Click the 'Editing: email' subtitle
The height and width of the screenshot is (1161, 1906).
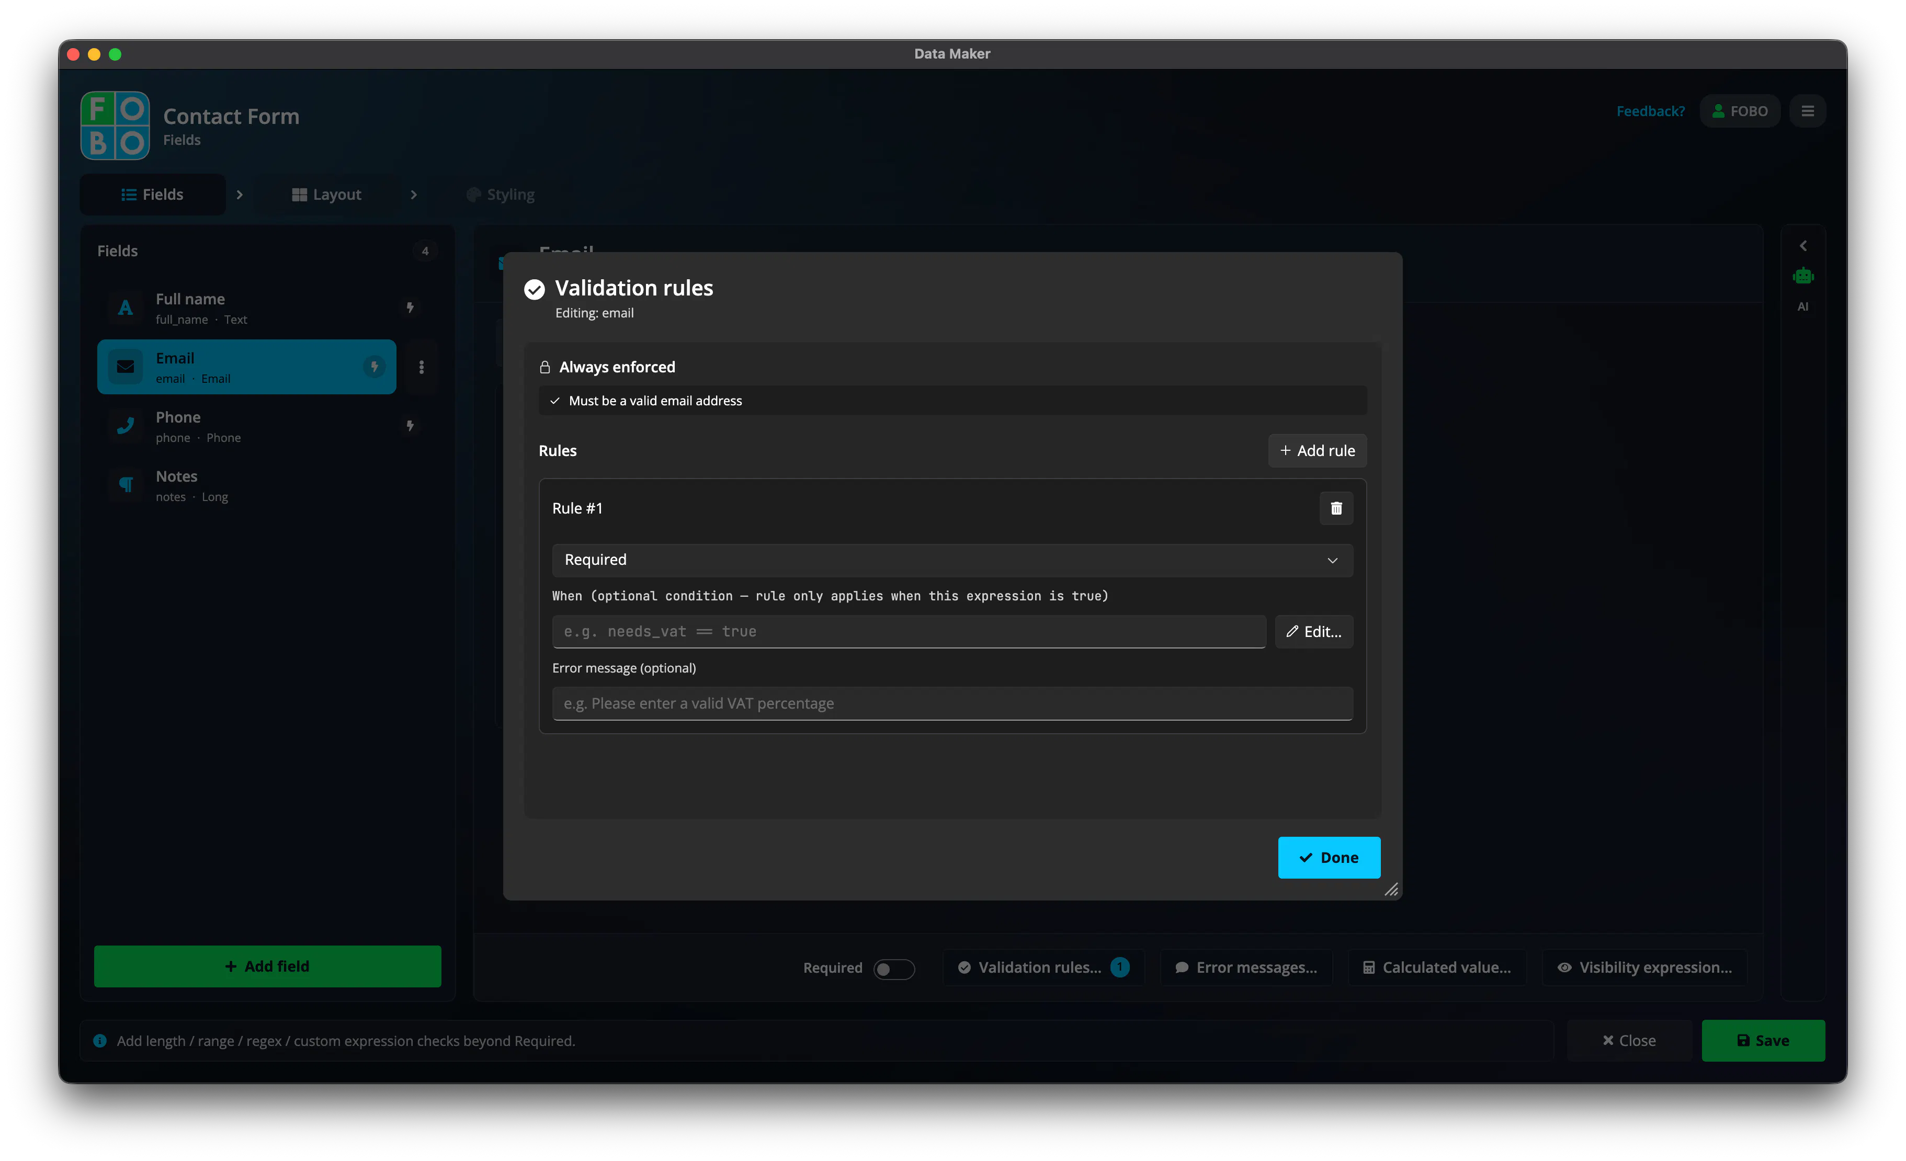click(594, 313)
